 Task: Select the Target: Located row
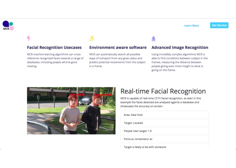[x=165, y=123]
